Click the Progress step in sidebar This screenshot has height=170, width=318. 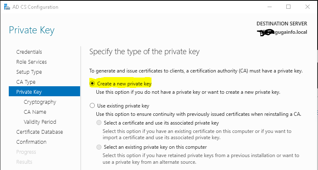26,152
